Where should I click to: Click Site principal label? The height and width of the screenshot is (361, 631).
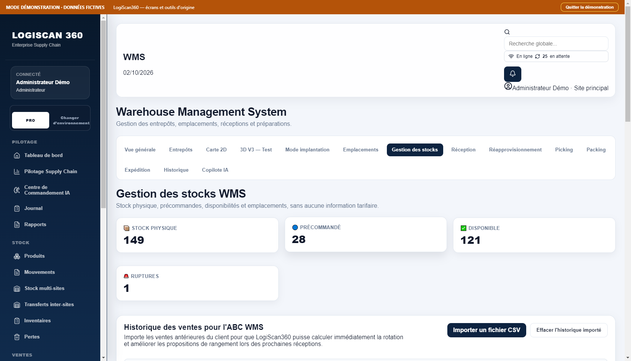(x=591, y=88)
